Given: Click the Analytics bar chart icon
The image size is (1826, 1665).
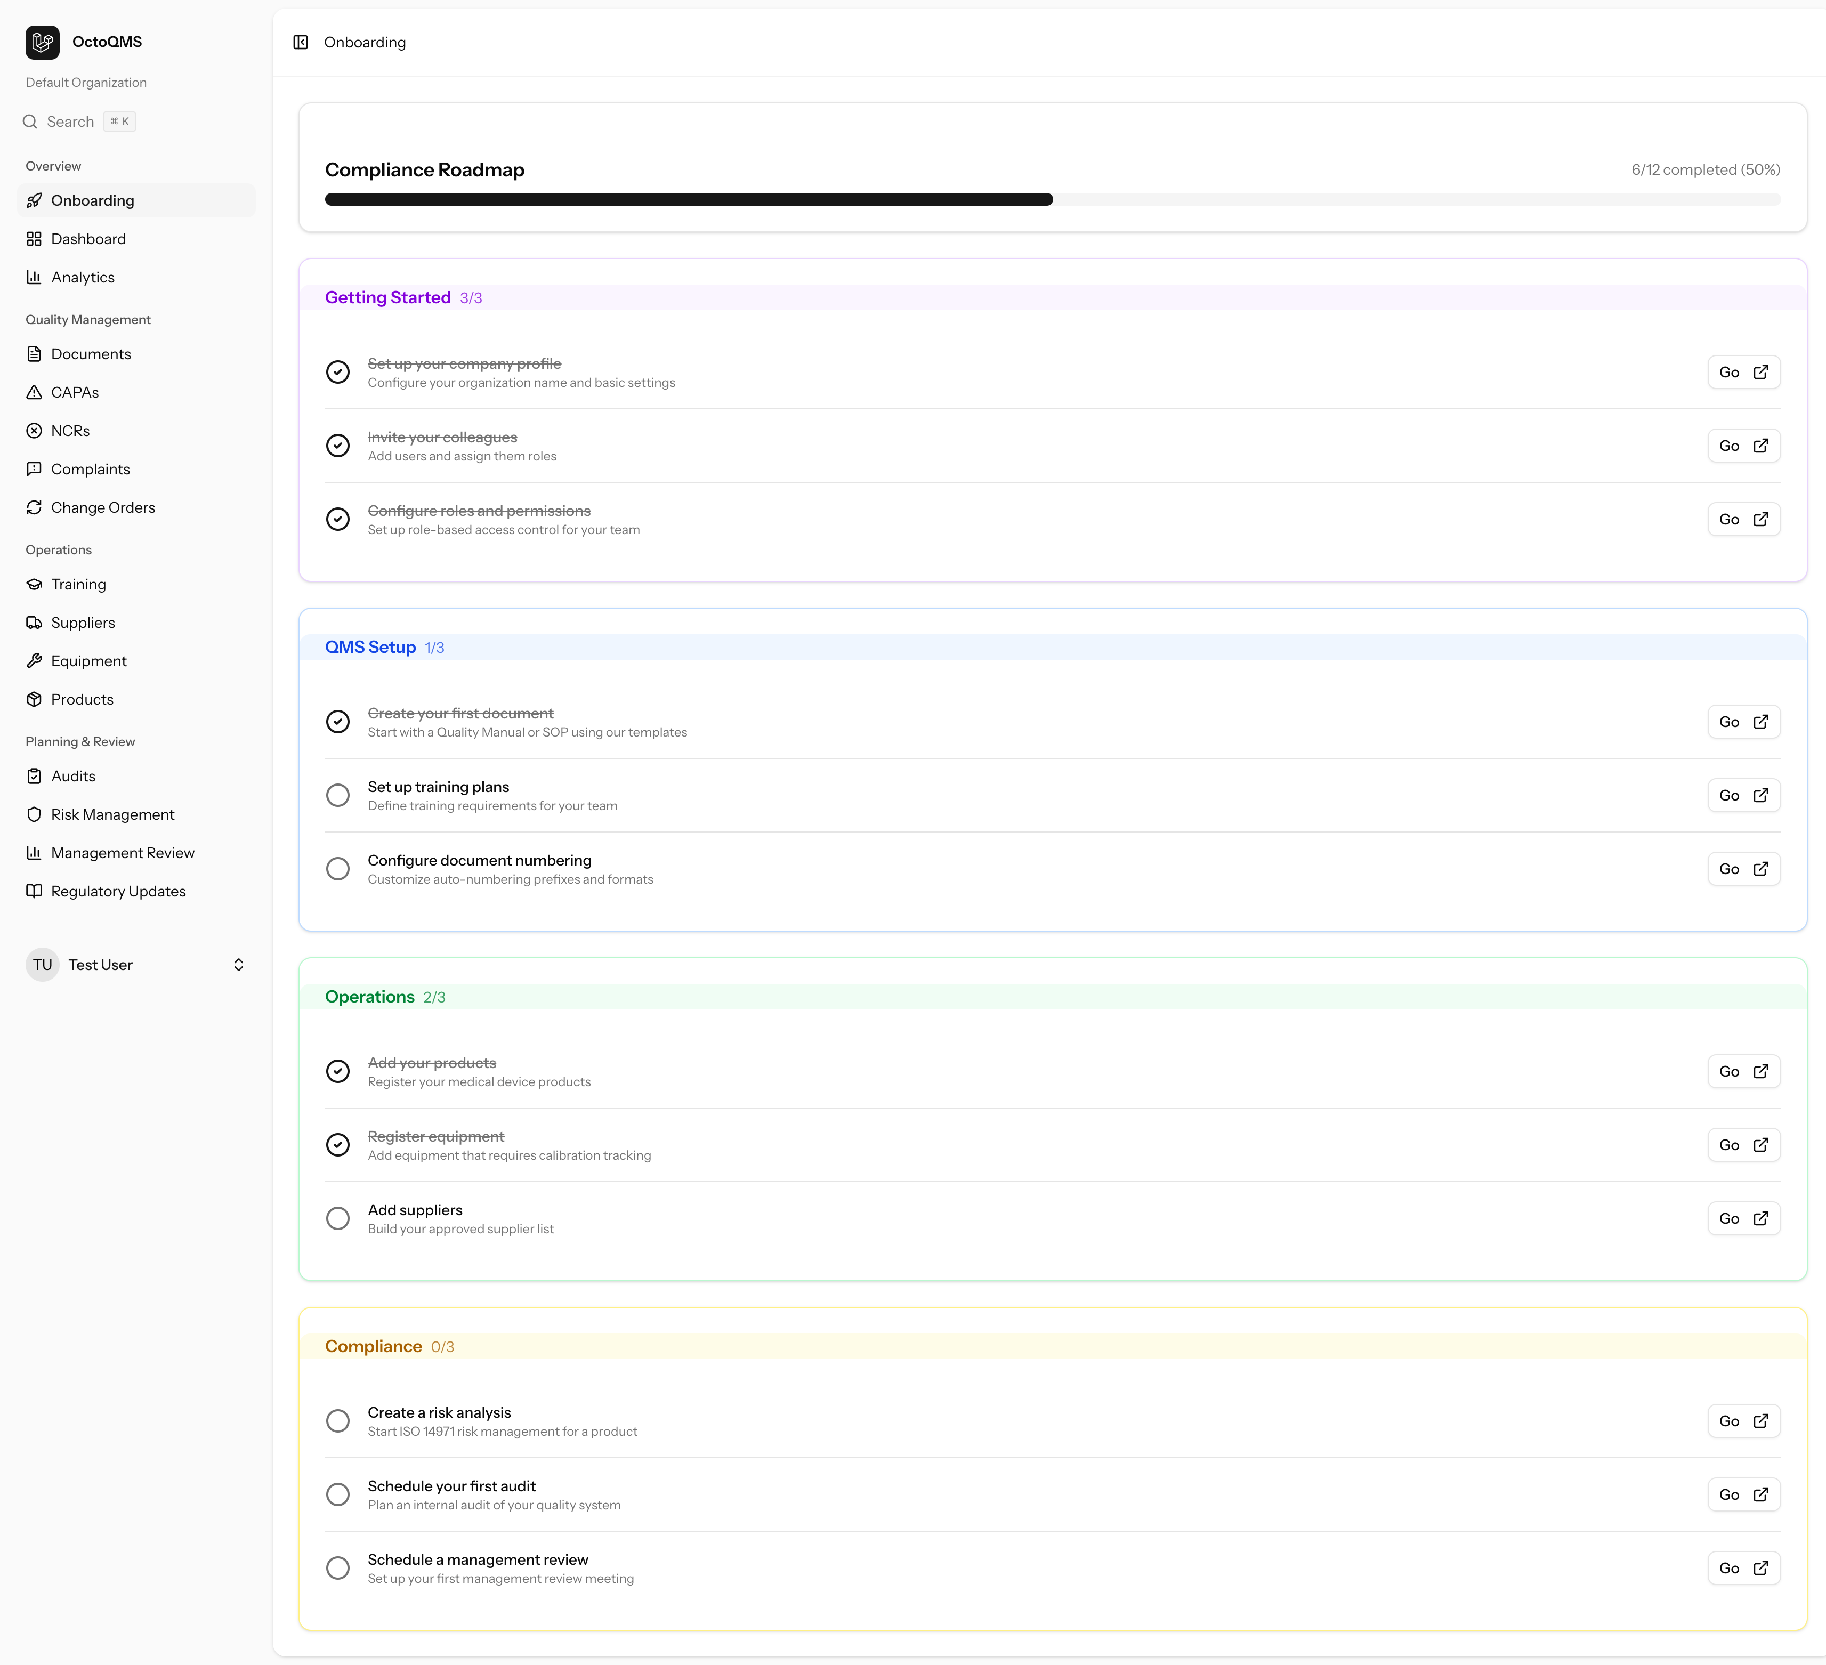Looking at the screenshot, I should point(35,277).
